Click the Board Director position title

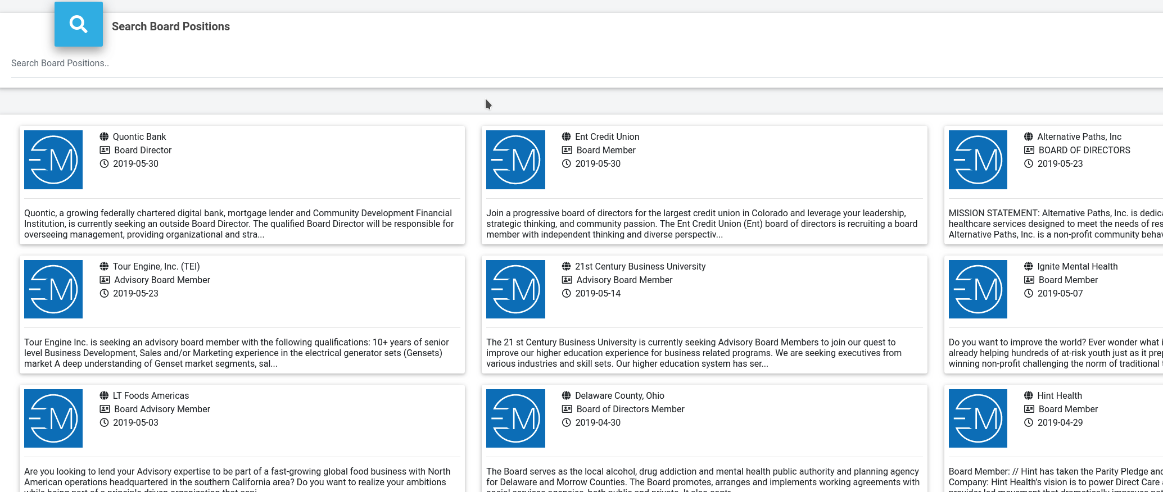pyautogui.click(x=143, y=150)
